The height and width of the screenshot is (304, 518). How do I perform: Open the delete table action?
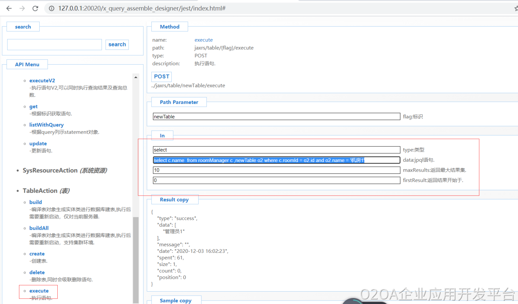click(x=37, y=272)
